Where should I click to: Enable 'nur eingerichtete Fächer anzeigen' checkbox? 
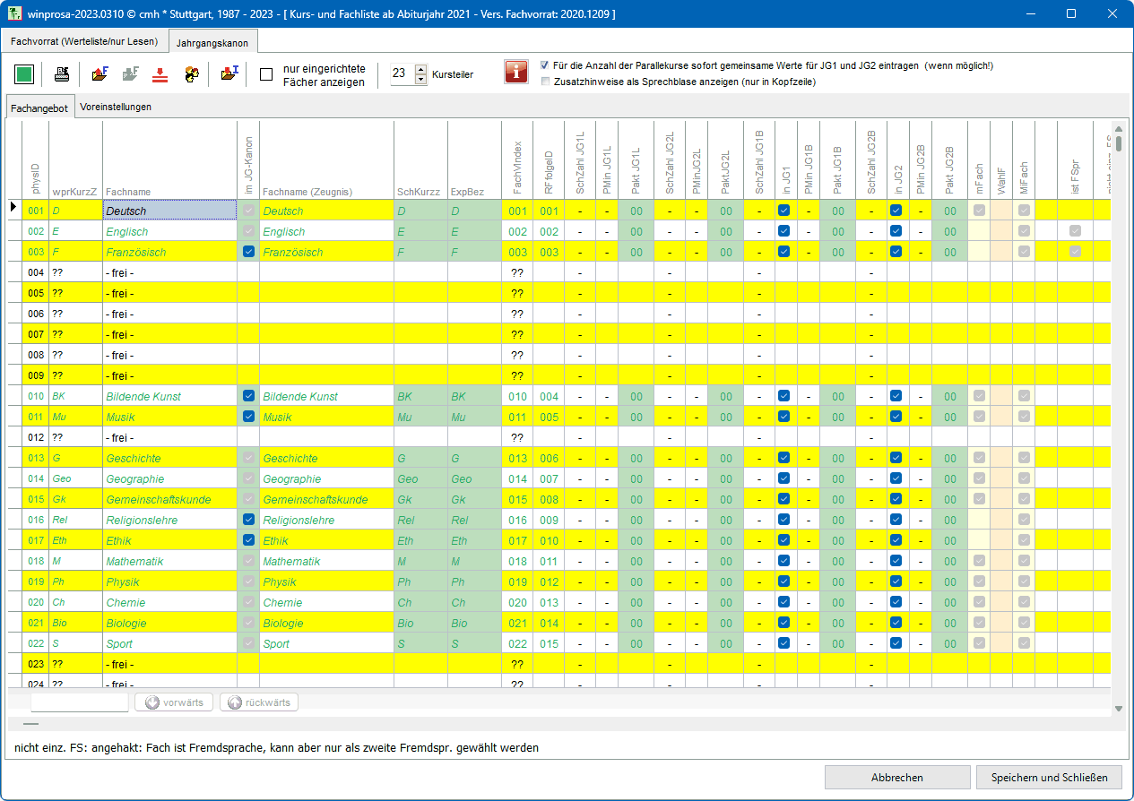[266, 74]
